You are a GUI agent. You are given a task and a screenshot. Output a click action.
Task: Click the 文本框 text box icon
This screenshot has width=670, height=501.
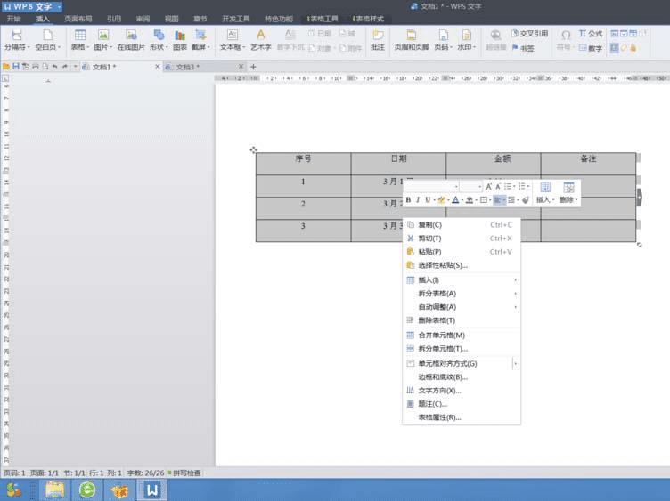click(x=232, y=36)
